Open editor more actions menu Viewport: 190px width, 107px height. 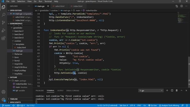186,6
